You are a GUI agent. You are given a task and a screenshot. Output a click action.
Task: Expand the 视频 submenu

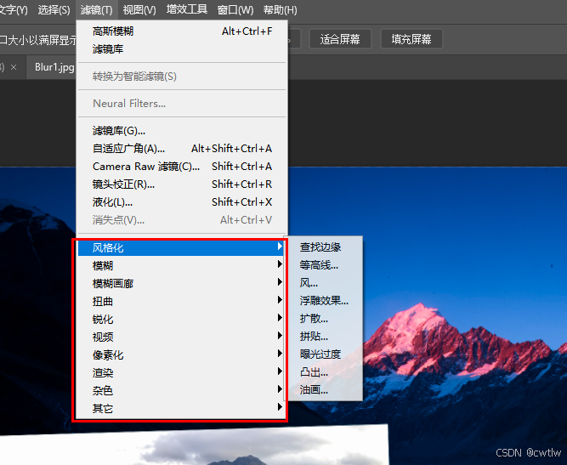(x=181, y=337)
